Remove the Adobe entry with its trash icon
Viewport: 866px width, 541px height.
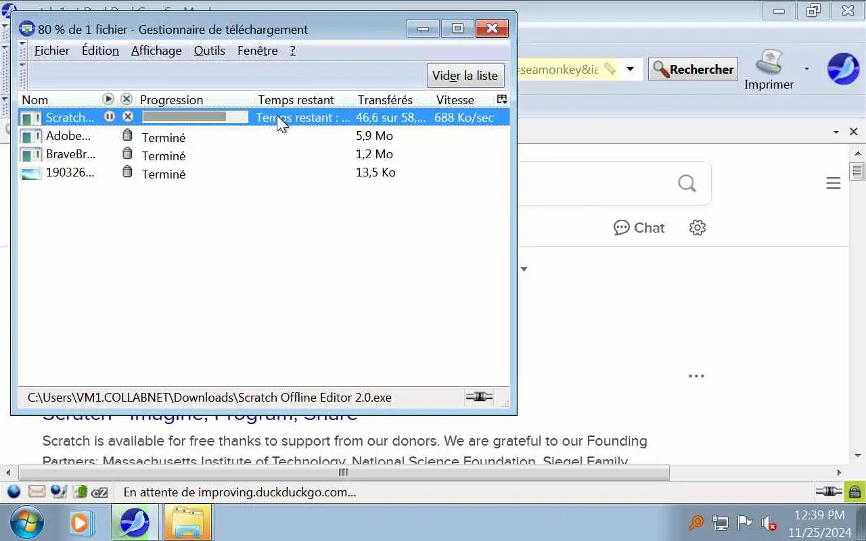(x=127, y=135)
